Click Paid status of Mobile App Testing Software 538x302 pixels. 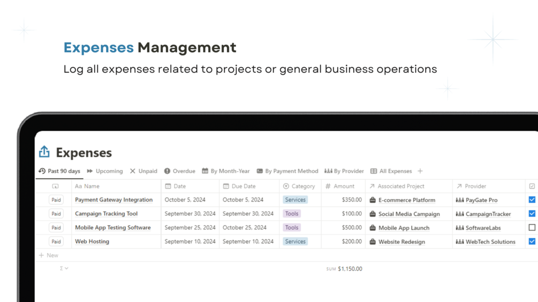click(56, 228)
